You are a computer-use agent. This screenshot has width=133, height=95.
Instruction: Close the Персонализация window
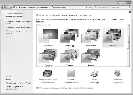129,3
